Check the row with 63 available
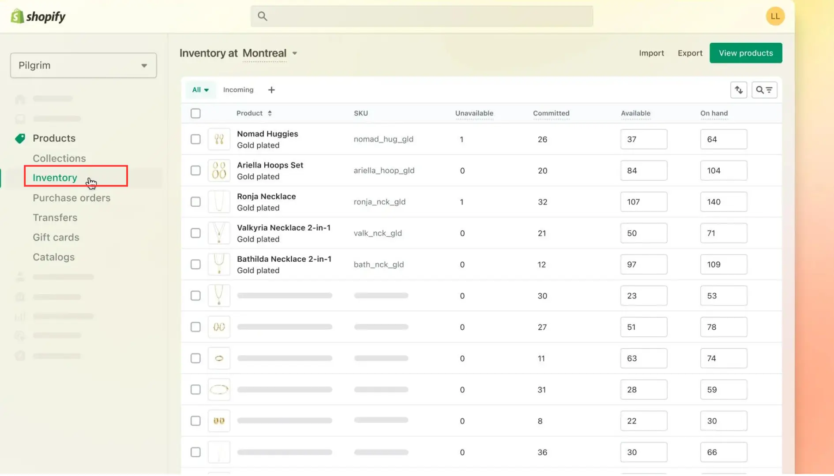The image size is (834, 476). 195,358
